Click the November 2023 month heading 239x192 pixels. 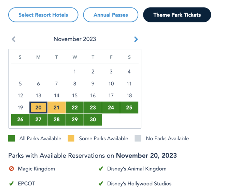coord(75,39)
